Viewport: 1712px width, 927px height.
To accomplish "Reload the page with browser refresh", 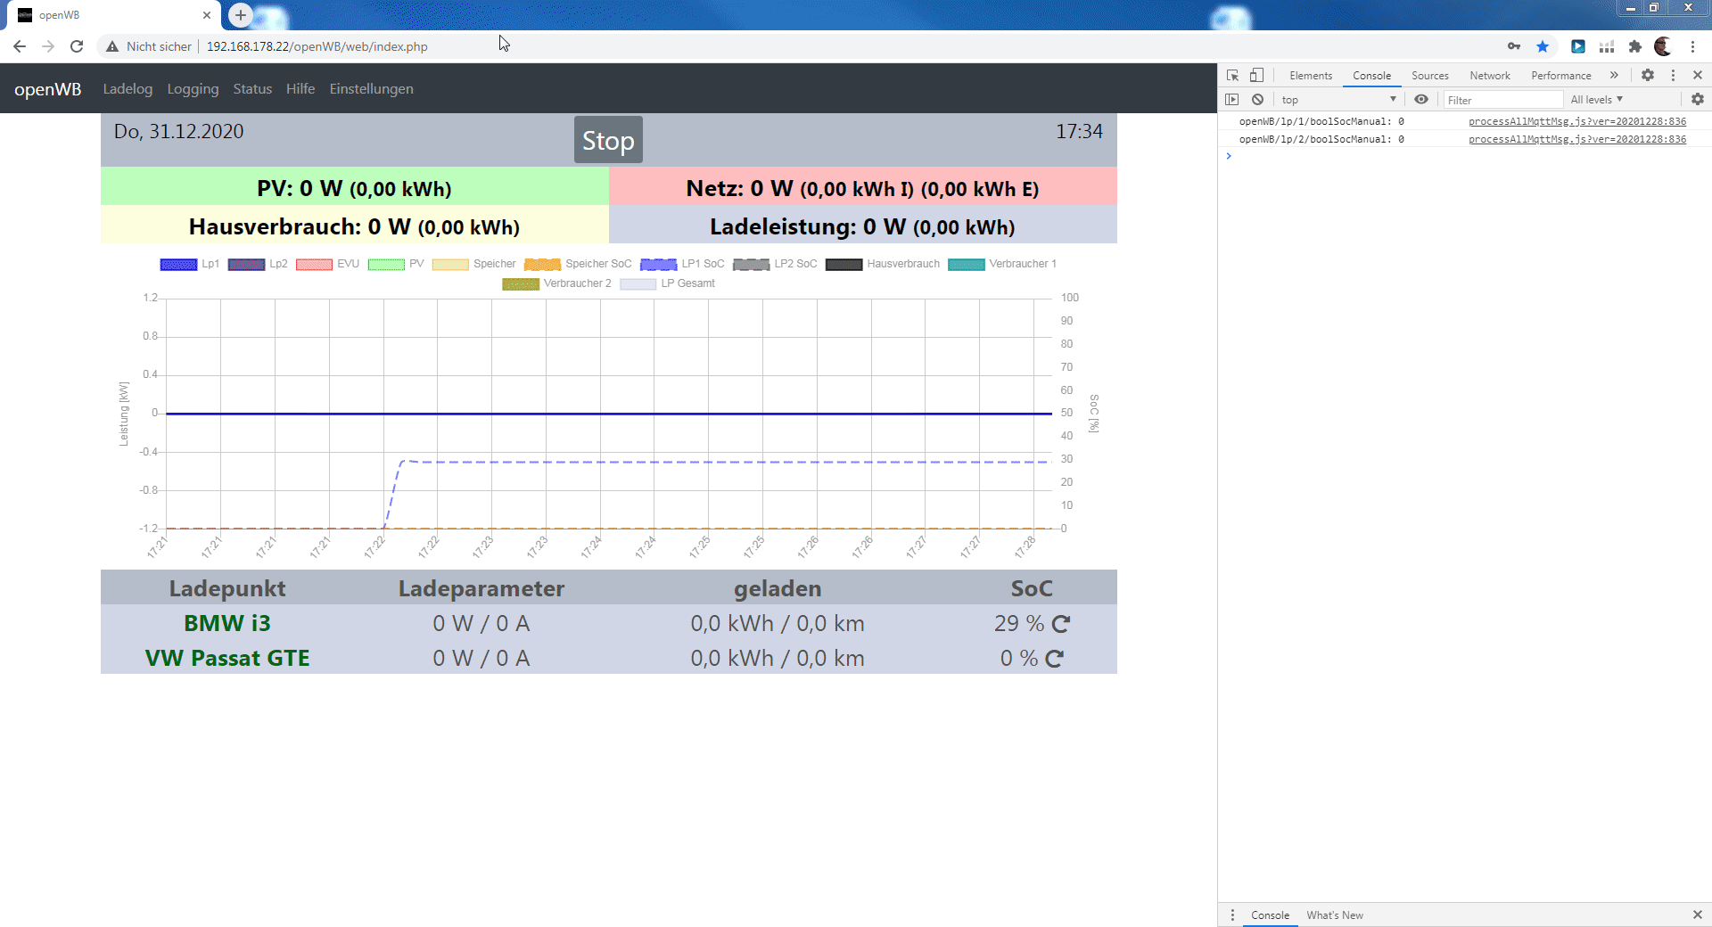I will coord(77,46).
